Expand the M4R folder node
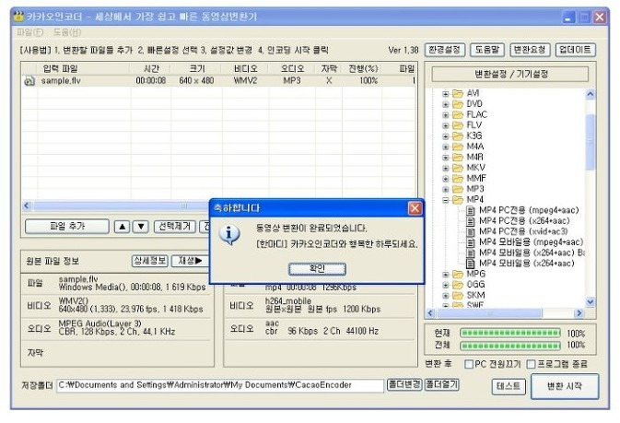Screen dimensions: 620x423 [x=446, y=158]
